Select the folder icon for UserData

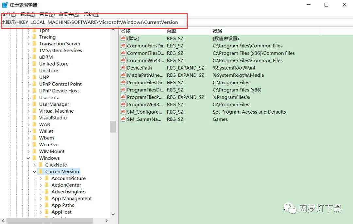[34, 98]
